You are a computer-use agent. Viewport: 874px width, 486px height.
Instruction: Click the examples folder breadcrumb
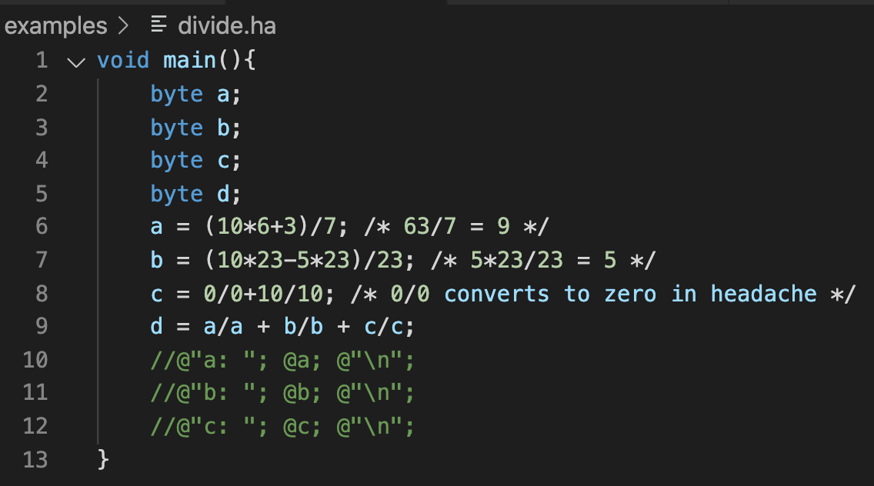click(55, 26)
